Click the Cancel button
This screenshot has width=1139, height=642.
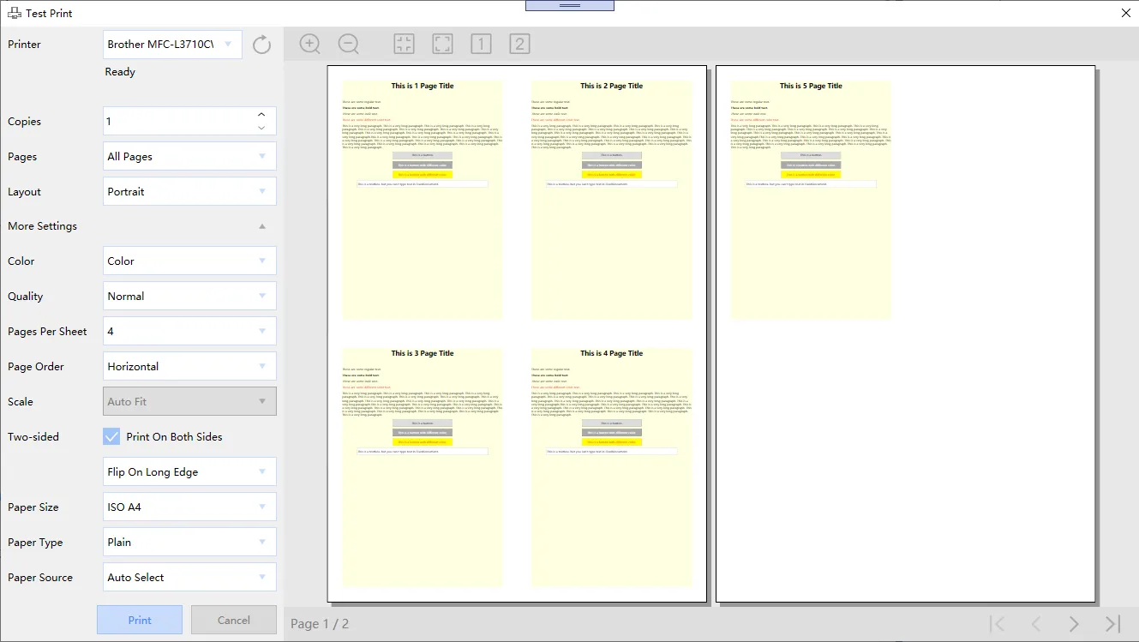(234, 620)
